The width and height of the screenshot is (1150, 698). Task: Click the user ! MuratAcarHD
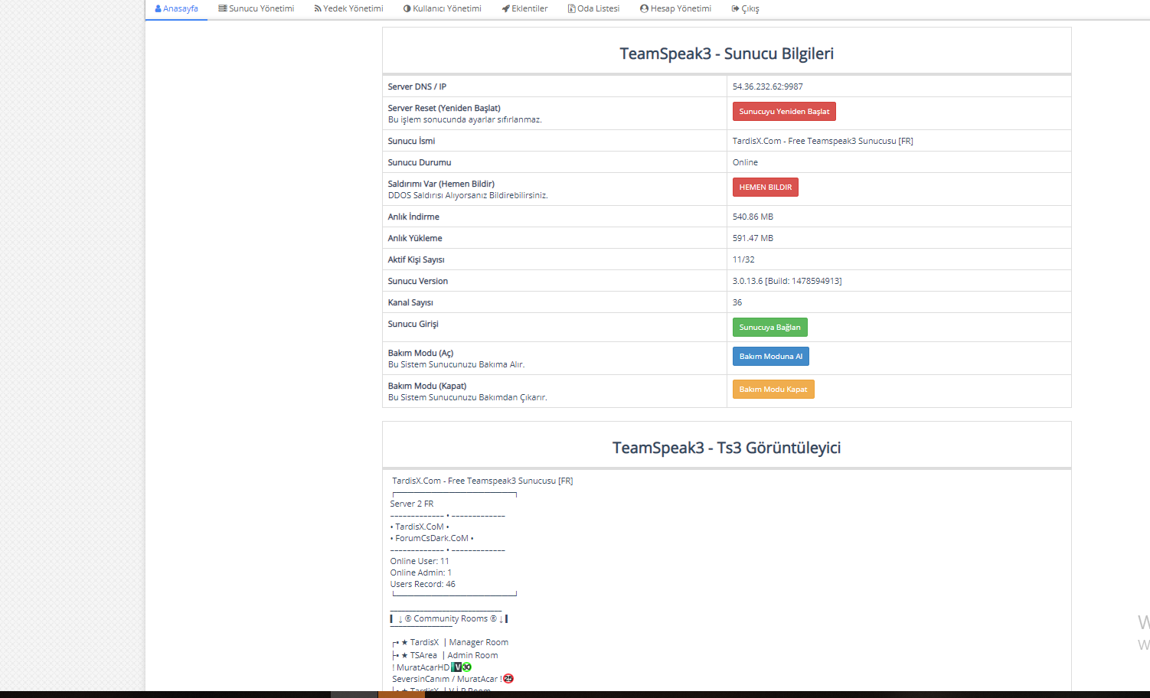pos(421,667)
